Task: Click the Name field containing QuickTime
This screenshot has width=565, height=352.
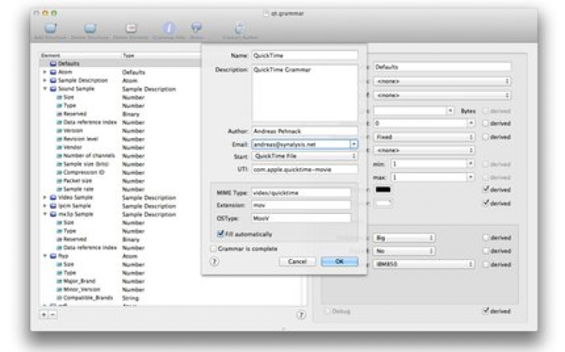Action: (304, 56)
